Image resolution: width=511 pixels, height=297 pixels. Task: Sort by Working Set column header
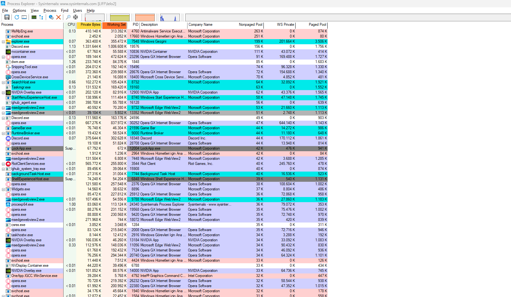tap(114, 25)
